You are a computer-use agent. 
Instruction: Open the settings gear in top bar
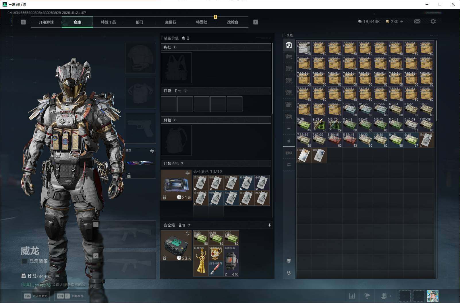(433, 22)
